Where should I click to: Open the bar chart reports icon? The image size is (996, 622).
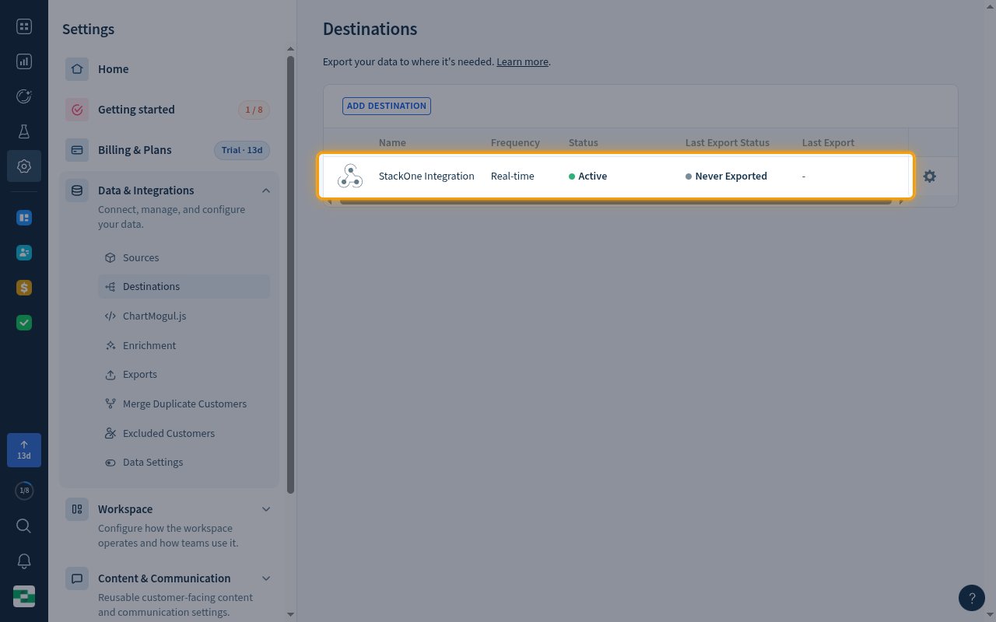click(24, 61)
